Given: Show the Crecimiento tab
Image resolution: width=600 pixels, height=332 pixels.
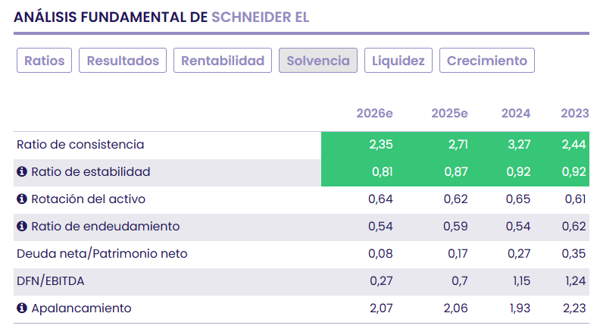Looking at the screenshot, I should coord(486,61).
